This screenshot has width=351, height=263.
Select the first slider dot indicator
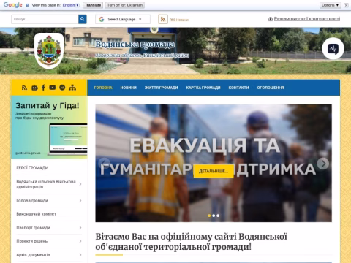click(209, 216)
